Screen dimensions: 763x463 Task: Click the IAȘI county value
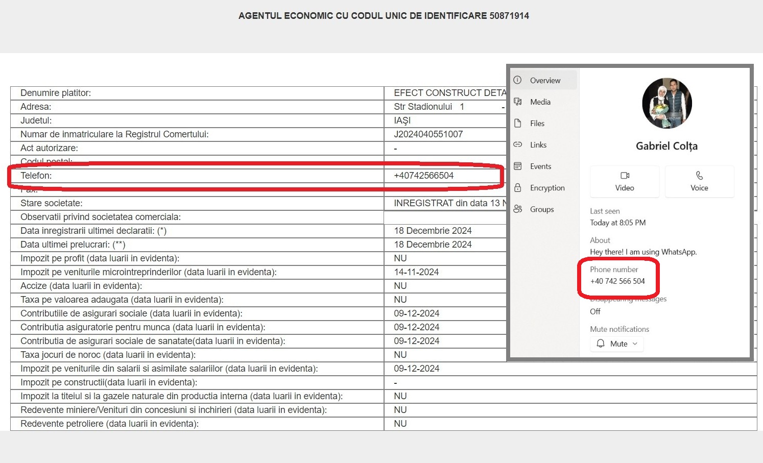click(x=402, y=120)
